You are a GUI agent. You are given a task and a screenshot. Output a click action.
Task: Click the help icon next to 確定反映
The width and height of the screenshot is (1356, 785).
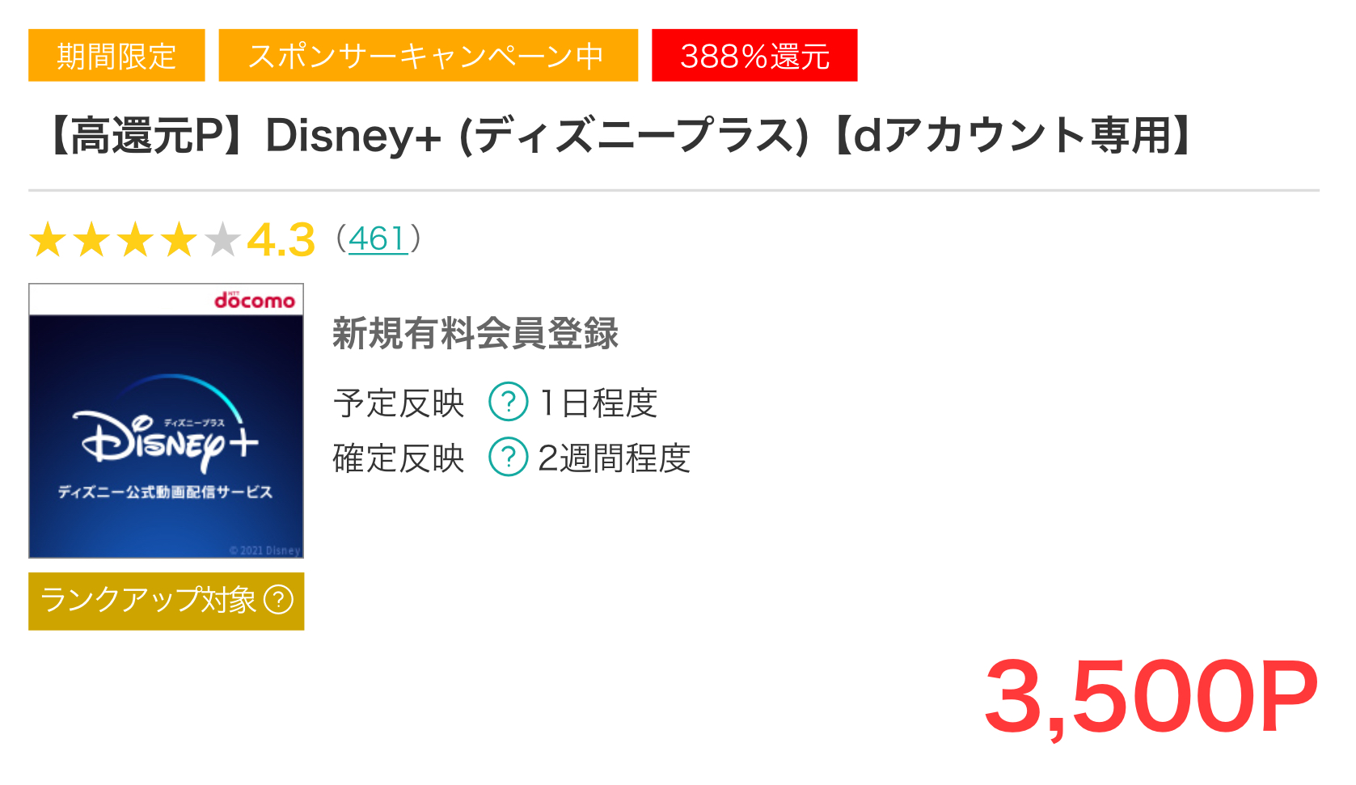[x=509, y=457]
